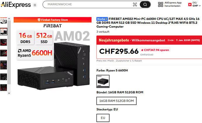Click the image search camera icon

135,5
